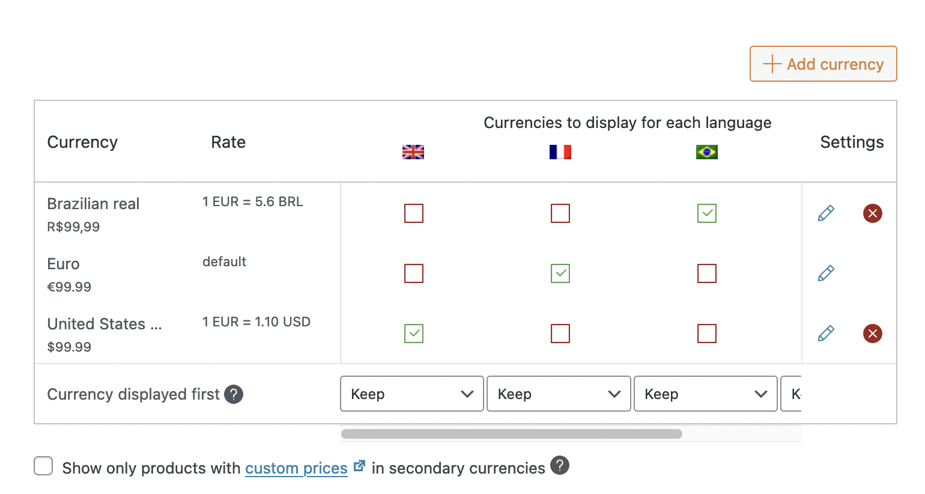Open first currency dropdown for French
This screenshot has height=494, width=925.
[559, 394]
